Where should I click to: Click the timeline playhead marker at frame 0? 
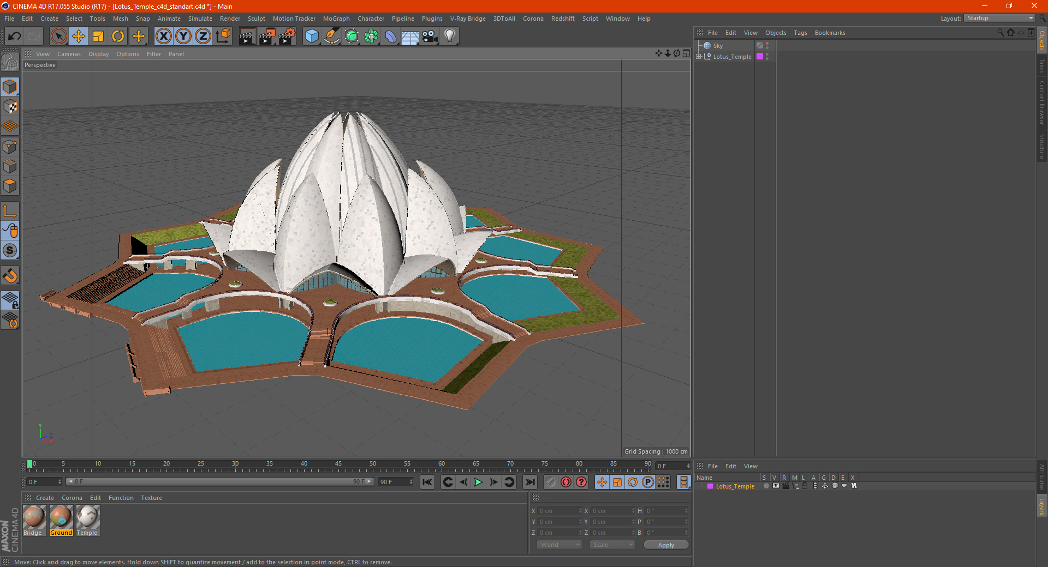(29, 464)
